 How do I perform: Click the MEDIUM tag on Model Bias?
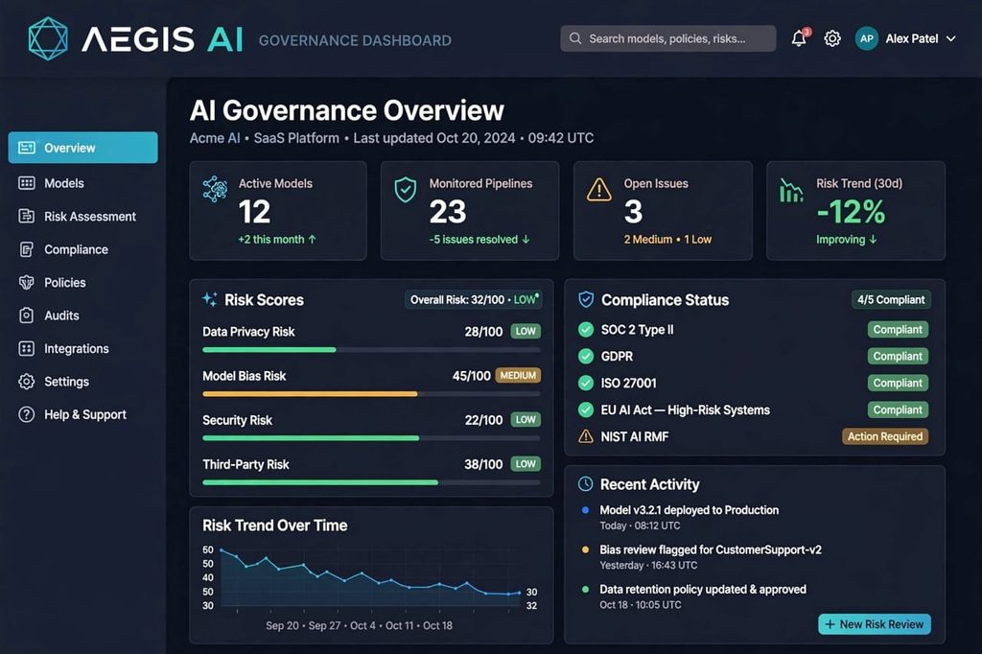[518, 375]
